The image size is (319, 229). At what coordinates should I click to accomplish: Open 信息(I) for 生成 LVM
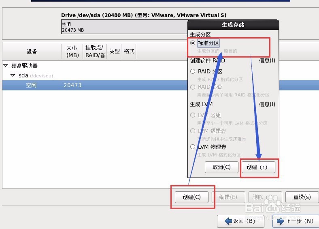point(267,104)
